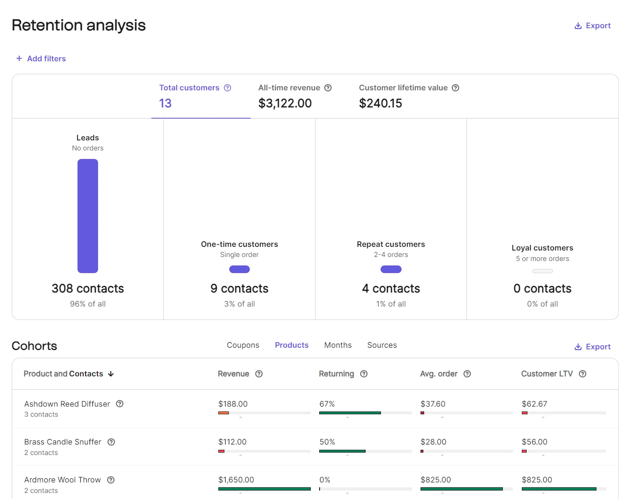The height and width of the screenshot is (499, 632).
Task: Click the One-time customers bar
Action: tap(239, 269)
